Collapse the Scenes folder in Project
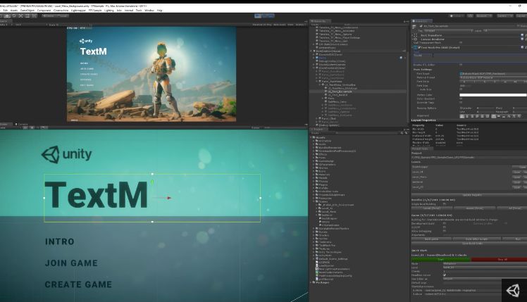 click(x=315, y=201)
